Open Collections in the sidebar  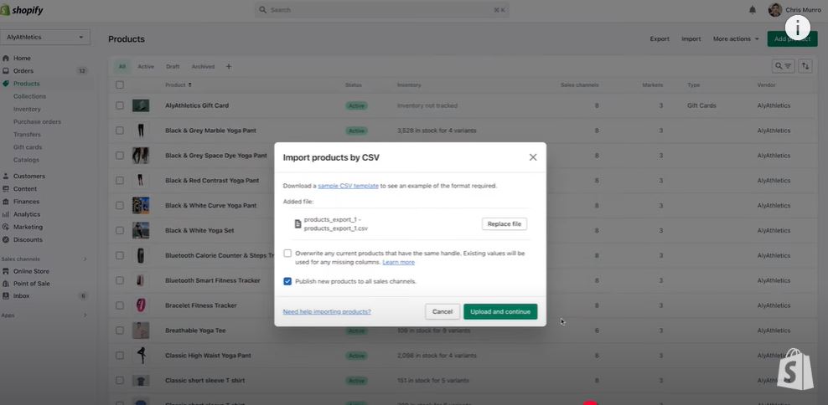pyautogui.click(x=29, y=96)
